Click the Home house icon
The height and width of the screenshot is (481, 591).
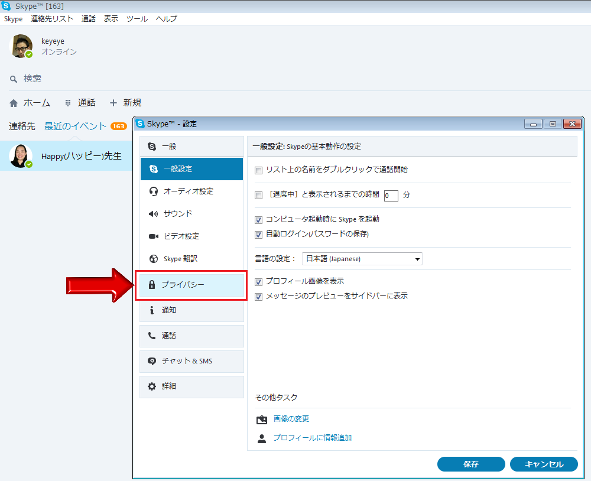coord(14,103)
